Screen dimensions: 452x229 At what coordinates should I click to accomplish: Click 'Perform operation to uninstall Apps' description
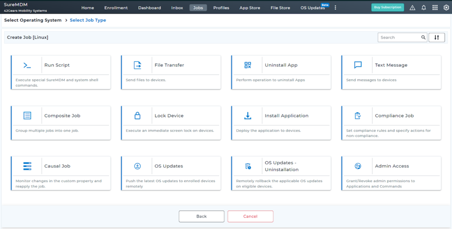click(x=271, y=80)
